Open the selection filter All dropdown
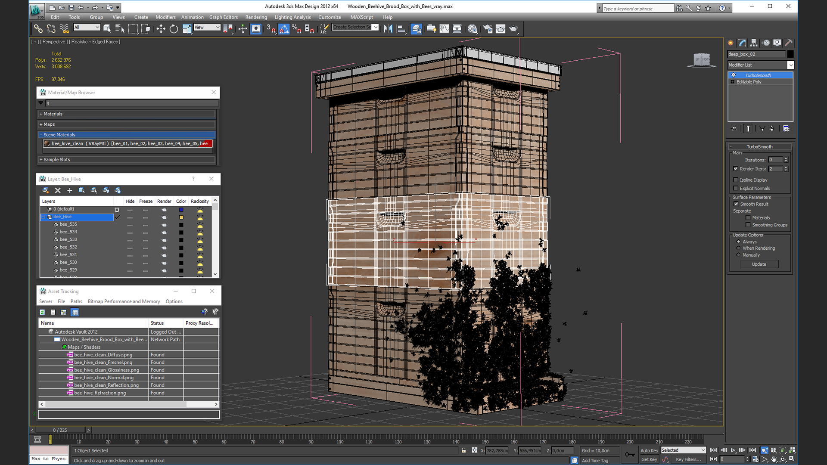Screen dimensions: 827x465 87,27
